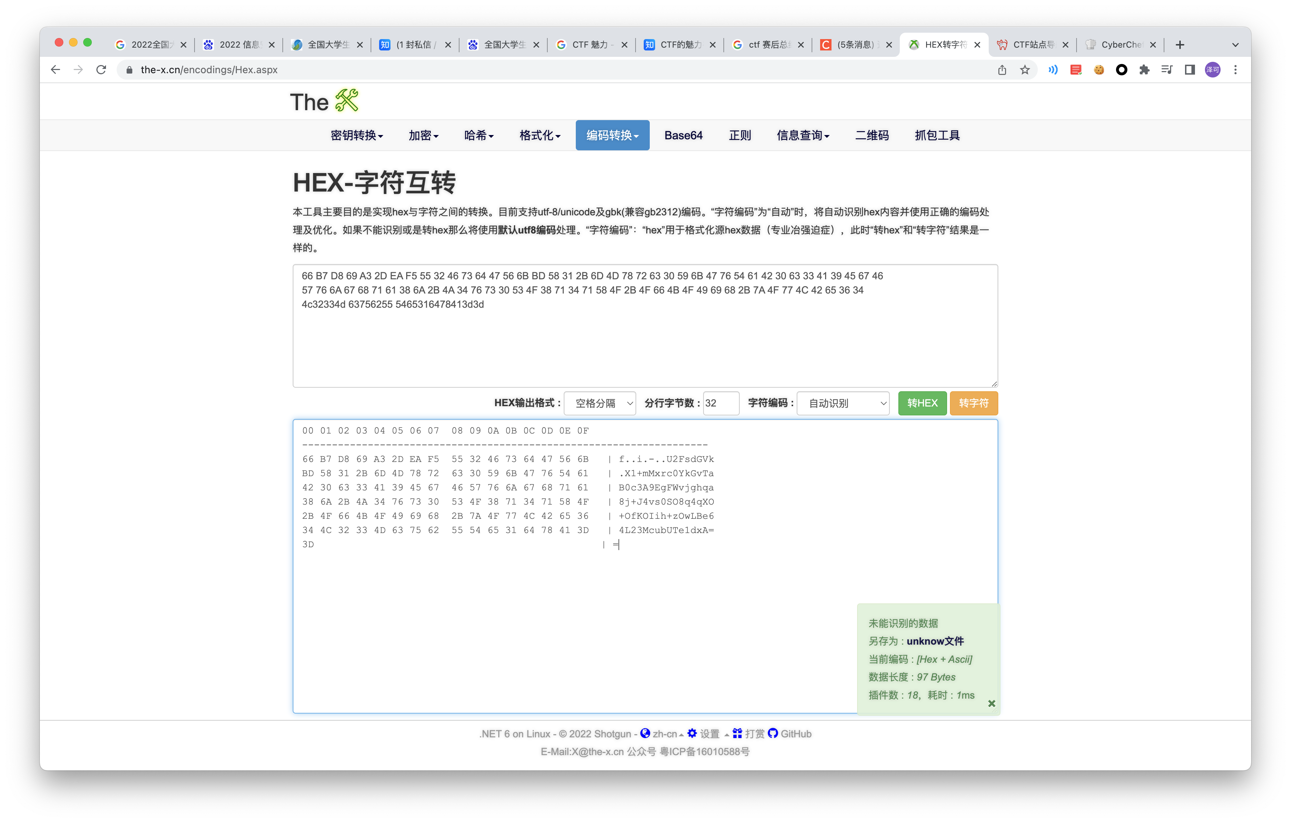The height and width of the screenshot is (823, 1291).
Task: Click the black circle extension icon
Action: (x=1121, y=70)
